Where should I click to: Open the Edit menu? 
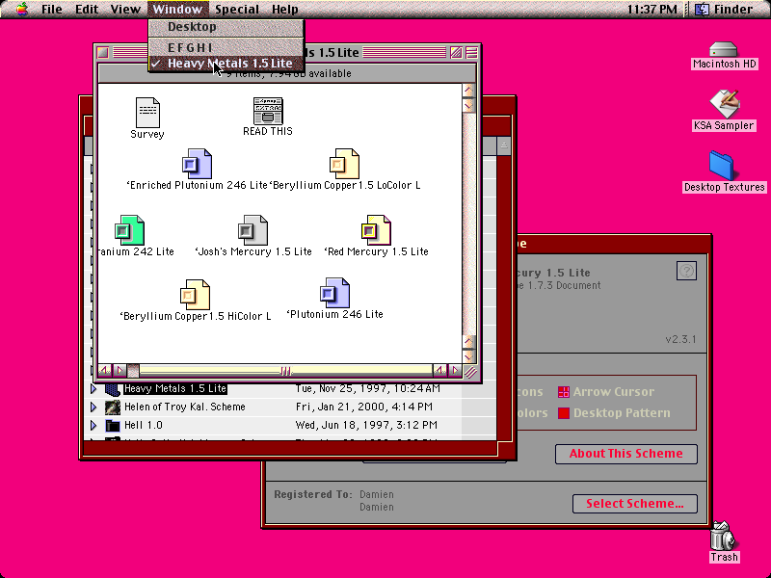[87, 9]
